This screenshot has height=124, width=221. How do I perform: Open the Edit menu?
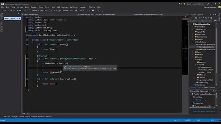click(8, 7)
